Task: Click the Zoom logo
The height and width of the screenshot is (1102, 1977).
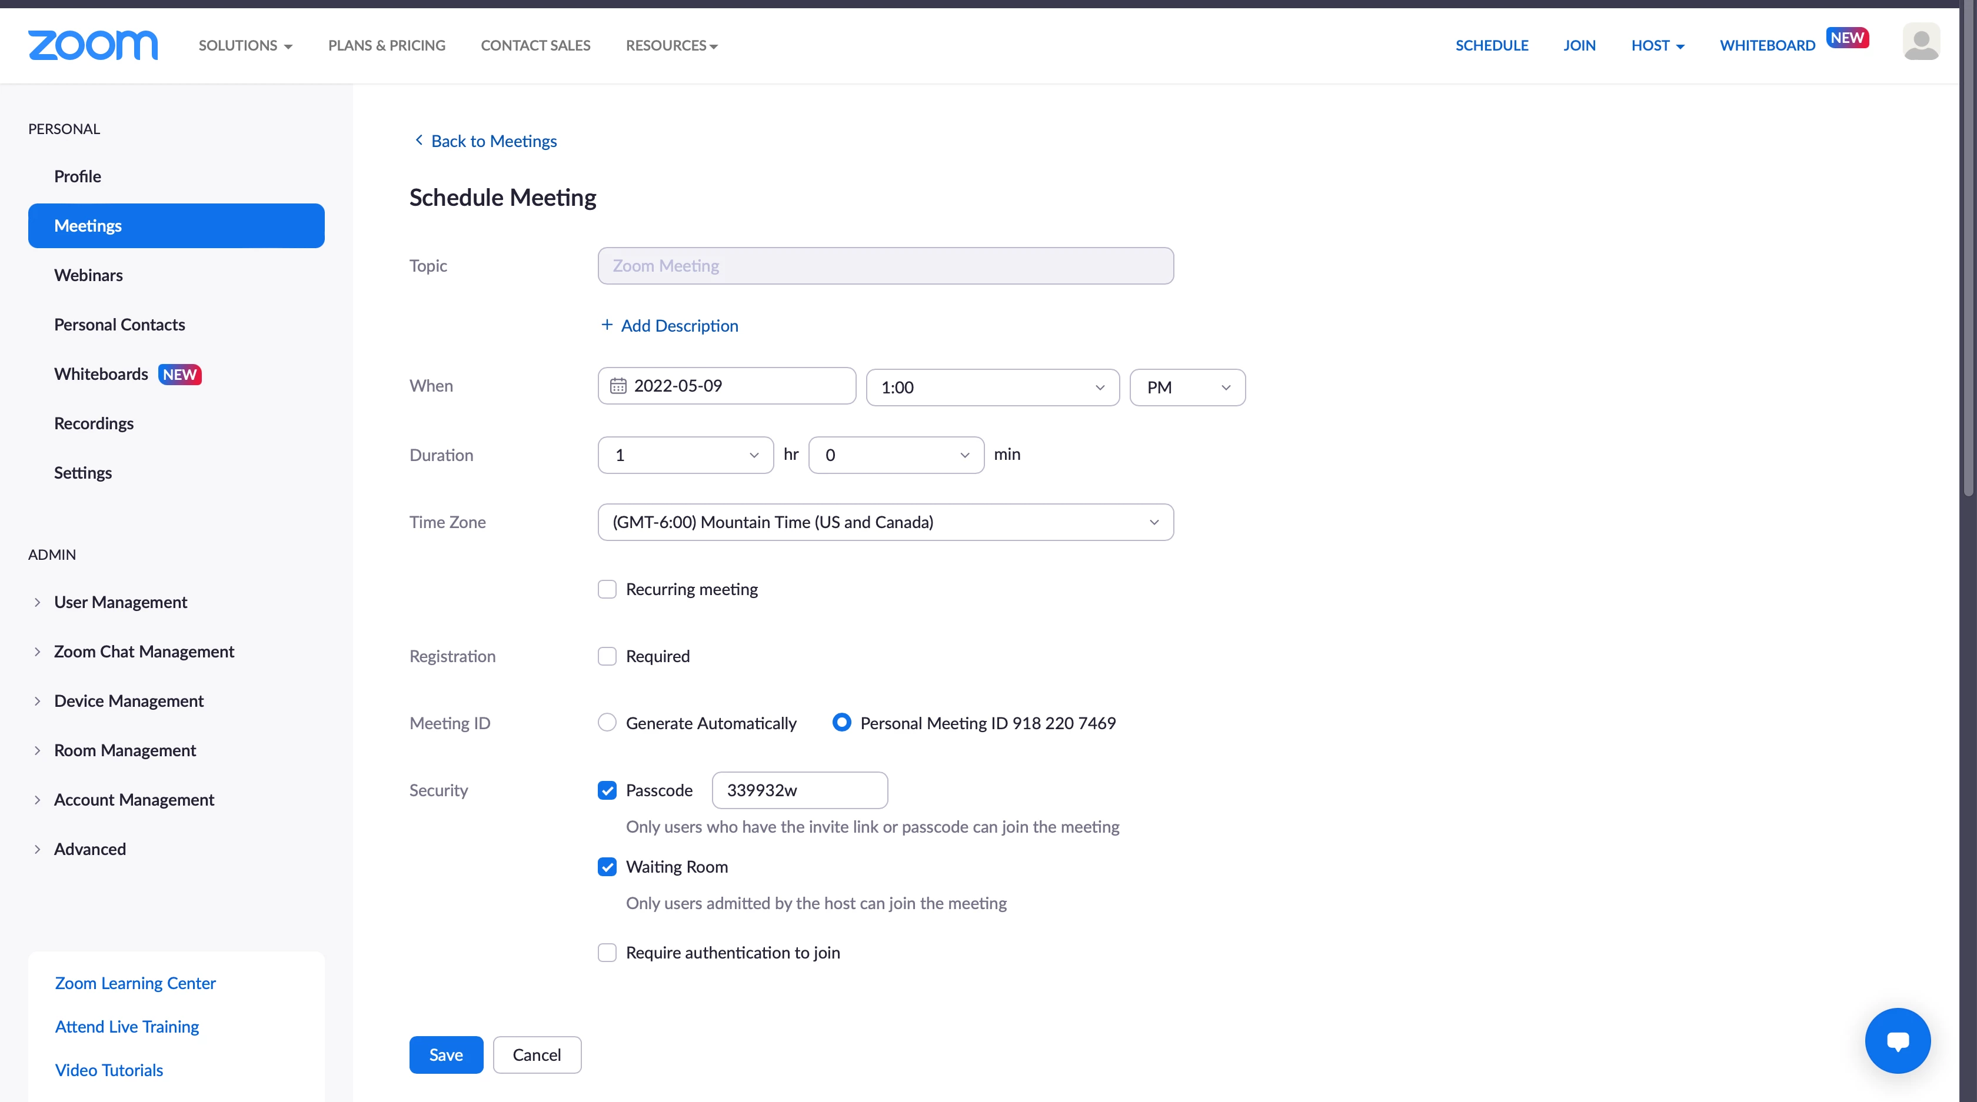Action: click(x=93, y=45)
